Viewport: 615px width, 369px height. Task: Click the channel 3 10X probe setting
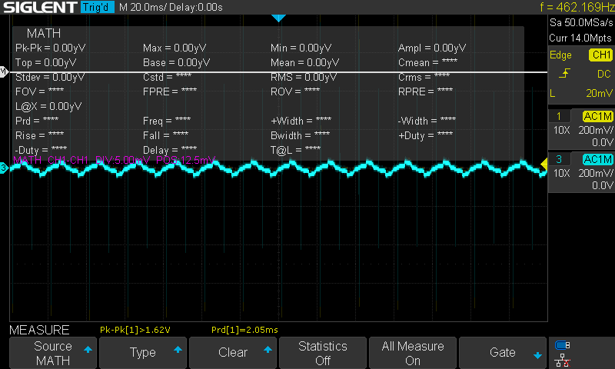tap(561, 173)
